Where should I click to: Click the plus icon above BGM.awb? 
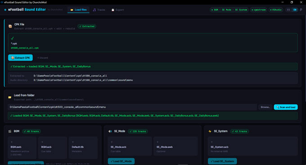(12, 142)
